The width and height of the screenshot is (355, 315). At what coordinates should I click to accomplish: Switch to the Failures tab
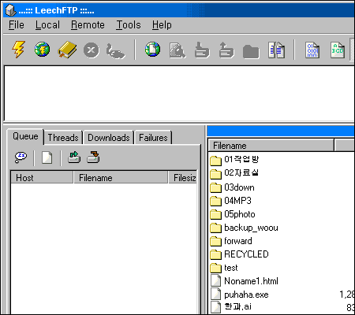[153, 138]
